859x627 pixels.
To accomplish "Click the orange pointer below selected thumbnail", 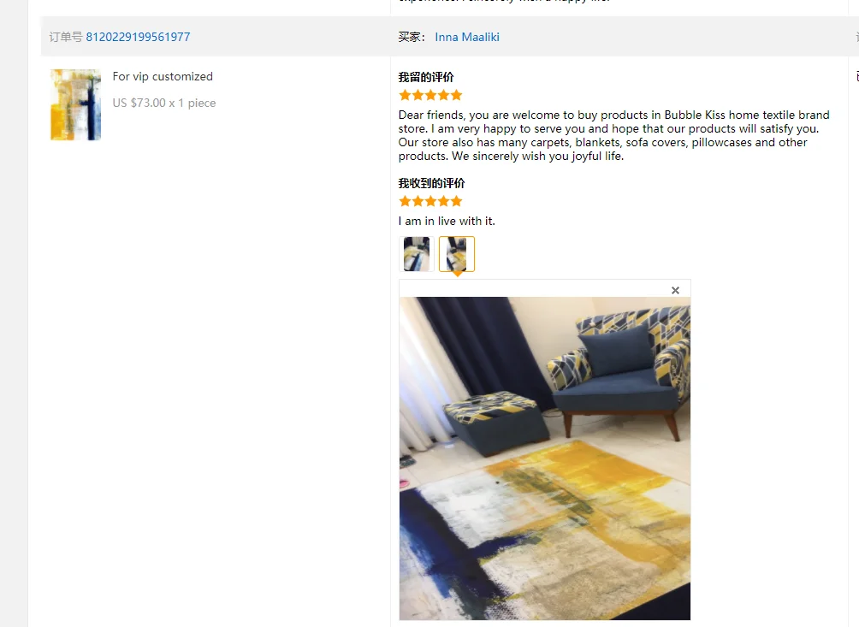I will pyautogui.click(x=457, y=274).
